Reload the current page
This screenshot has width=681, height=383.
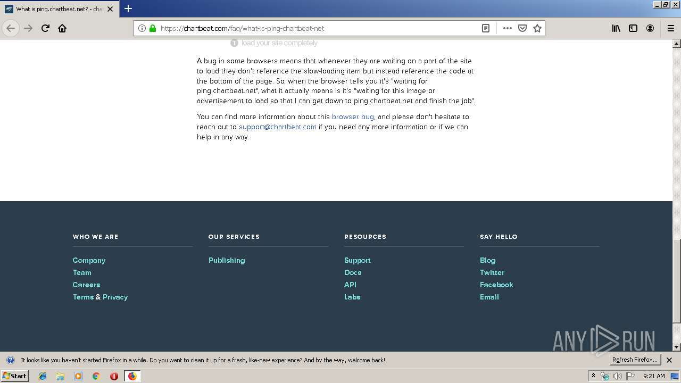click(46, 28)
